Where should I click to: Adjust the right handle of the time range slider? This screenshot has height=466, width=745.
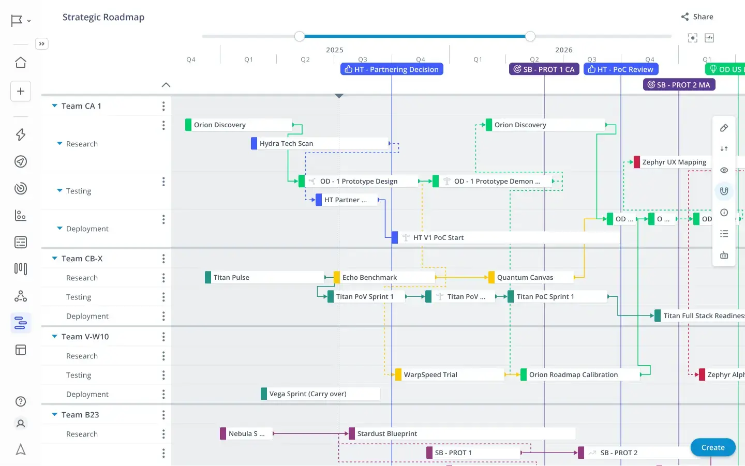[530, 36]
